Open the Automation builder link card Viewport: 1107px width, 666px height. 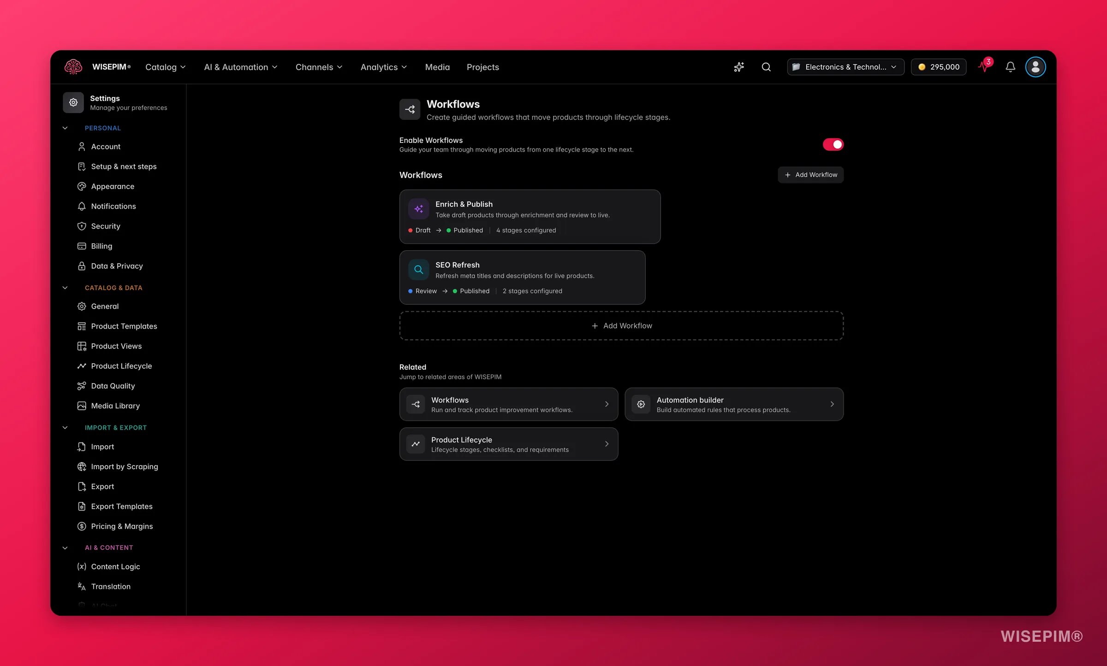click(x=734, y=404)
